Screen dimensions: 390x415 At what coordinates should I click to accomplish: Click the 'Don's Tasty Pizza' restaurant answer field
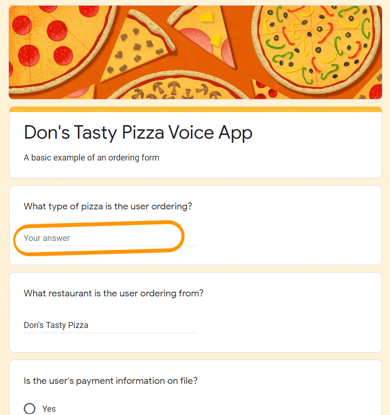pyautogui.click(x=109, y=325)
